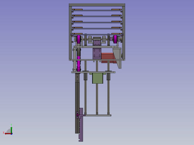Select the dark vertical linear rail
Viewport: 194px width, 145px height.
pos(77,103)
